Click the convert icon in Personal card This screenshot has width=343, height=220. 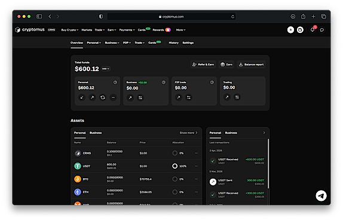[x=103, y=97]
